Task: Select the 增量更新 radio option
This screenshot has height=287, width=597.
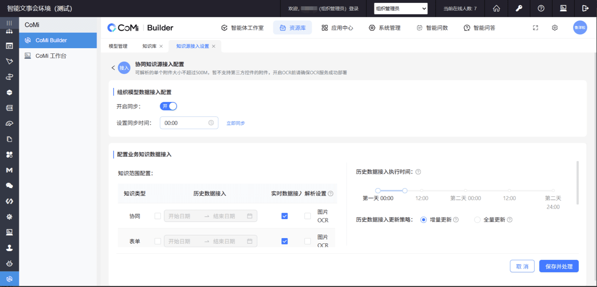Action: pos(423,220)
